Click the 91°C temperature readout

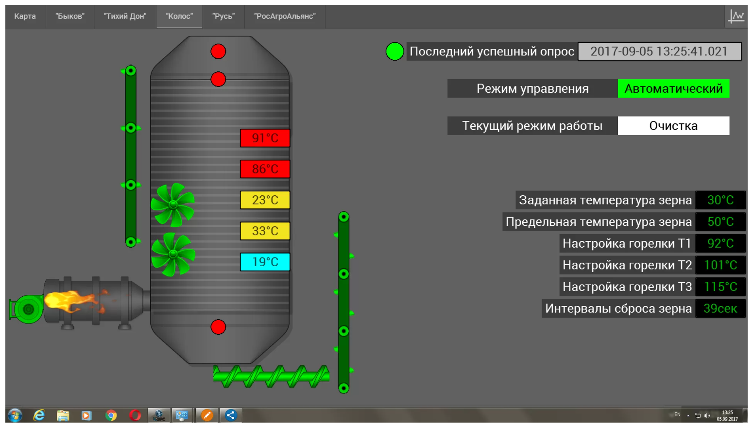click(265, 138)
